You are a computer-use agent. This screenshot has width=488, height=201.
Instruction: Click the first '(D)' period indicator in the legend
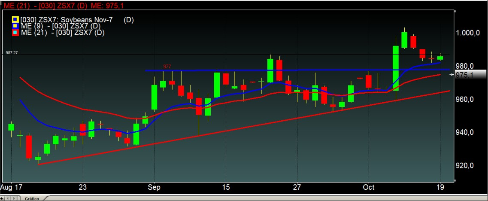point(128,20)
